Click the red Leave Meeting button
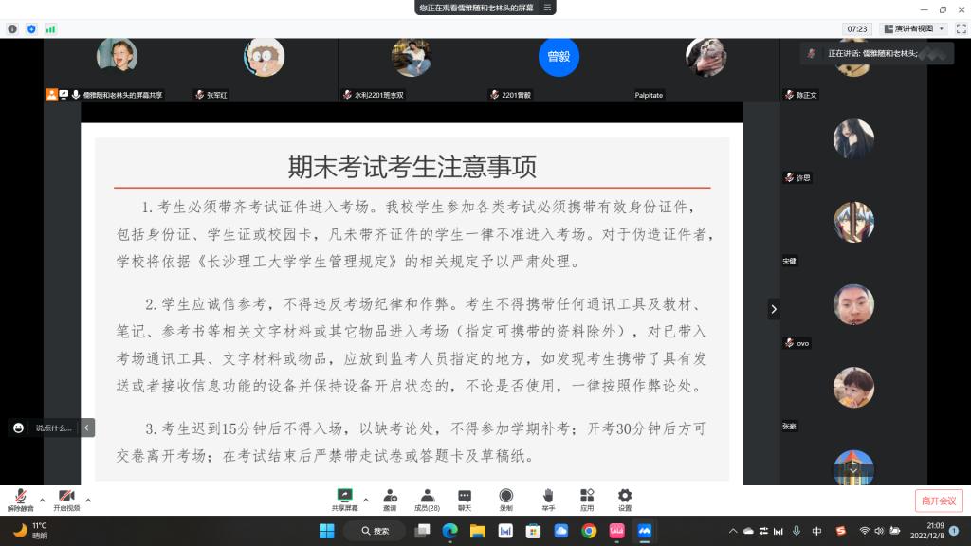The height and width of the screenshot is (546, 971). tap(939, 500)
